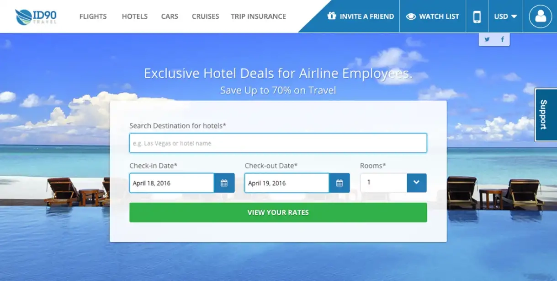The image size is (557, 281).
Task: Focus the Search Destination input field
Action: pyautogui.click(x=278, y=143)
